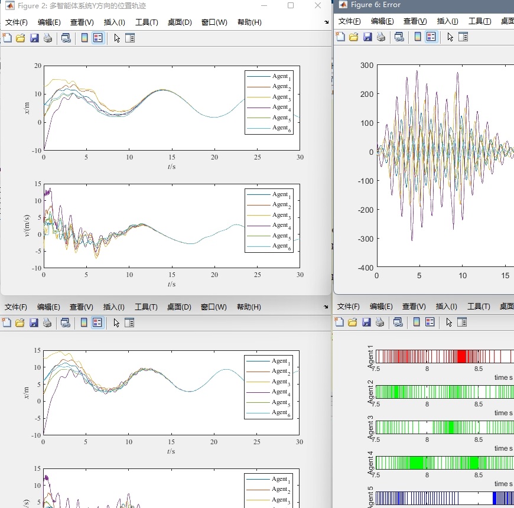Link plot icon in Figure 6 Error toolbar

click(399, 37)
